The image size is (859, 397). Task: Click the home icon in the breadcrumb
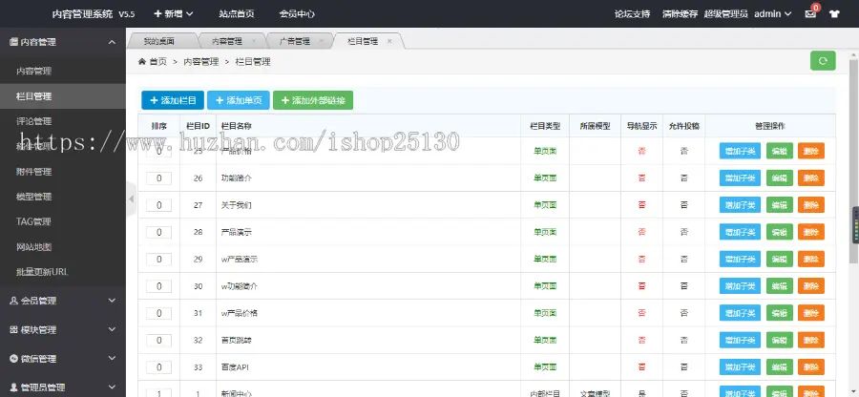click(142, 62)
